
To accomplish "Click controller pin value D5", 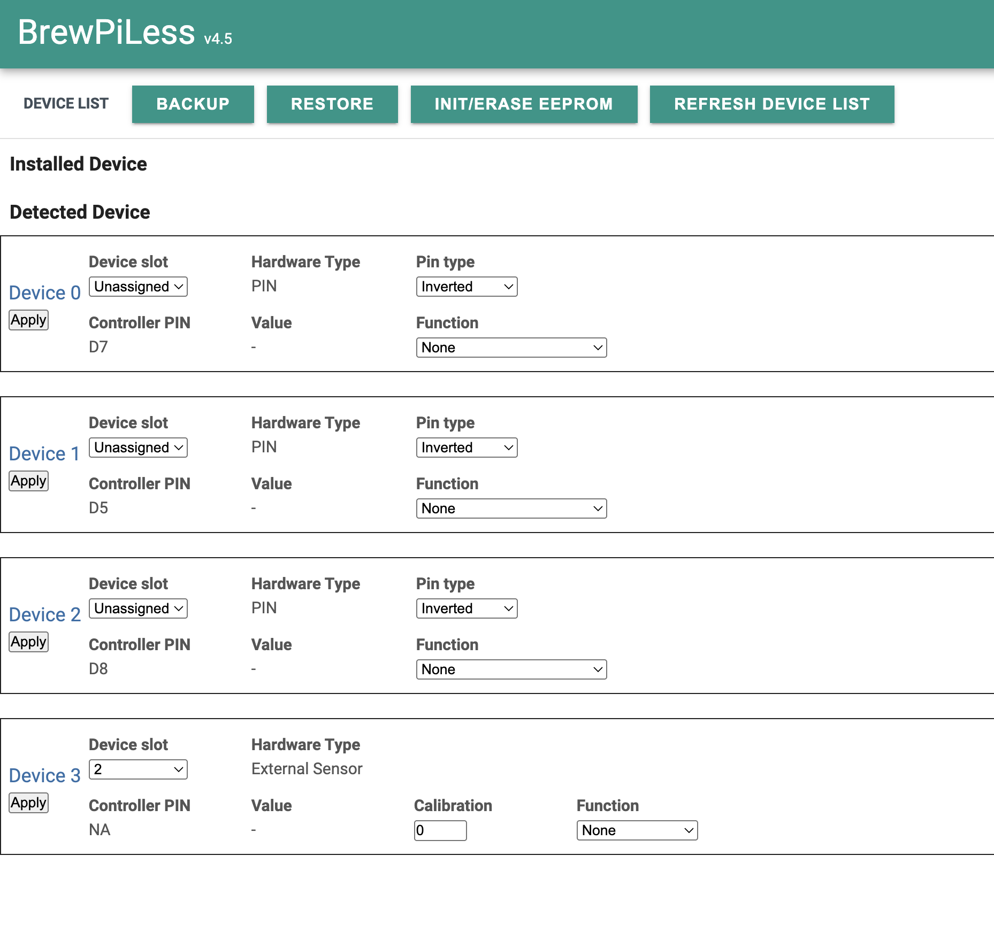I will [x=98, y=508].
